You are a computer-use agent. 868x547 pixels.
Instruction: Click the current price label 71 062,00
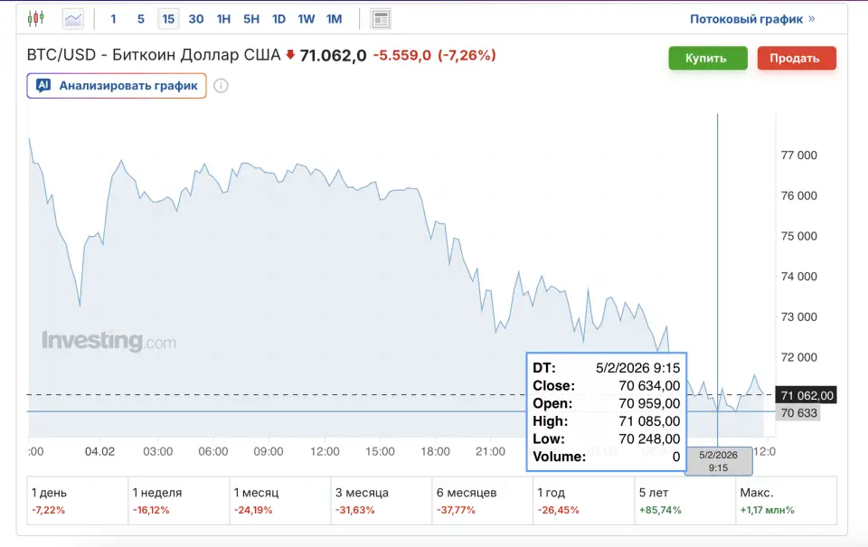pyautogui.click(x=807, y=395)
